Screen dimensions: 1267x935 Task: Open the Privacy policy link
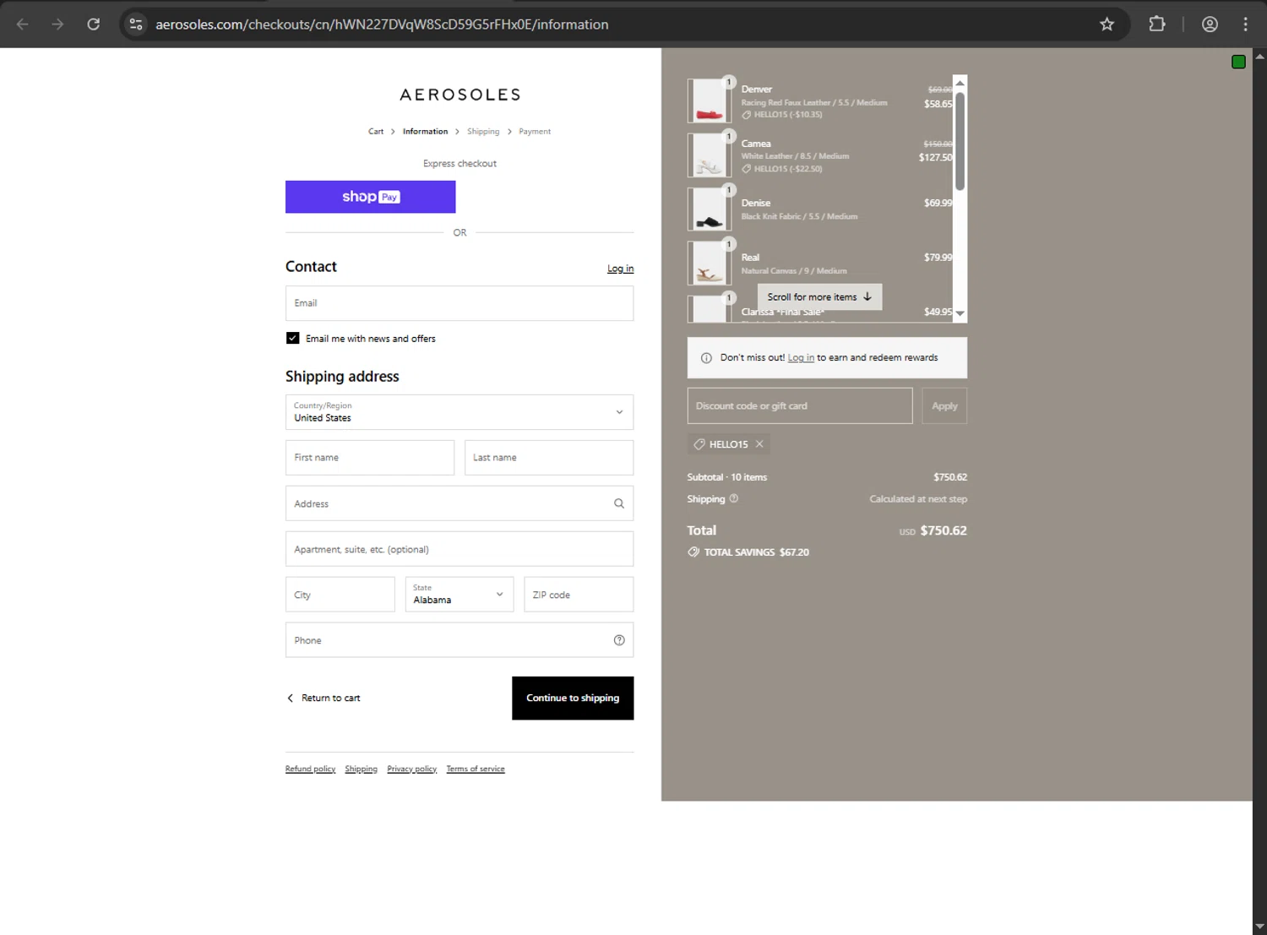411,769
